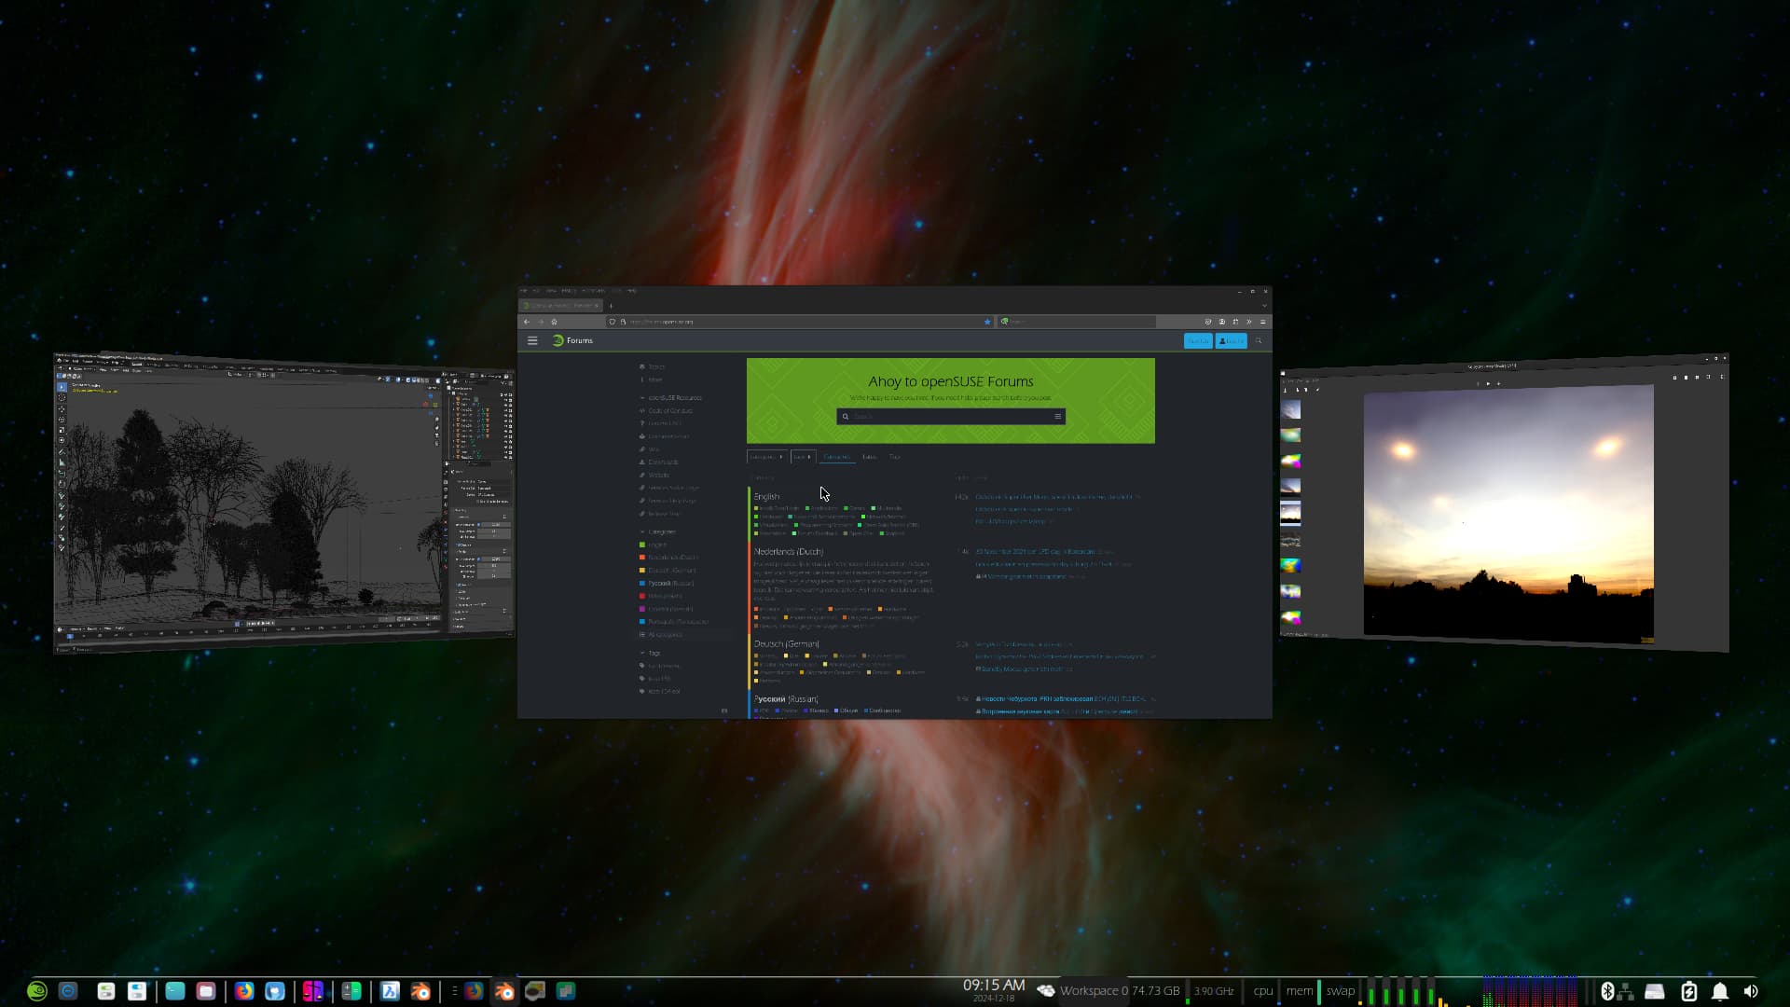This screenshot has width=1790, height=1007.
Task: Open the tags filter dropdown
Action: click(x=803, y=457)
